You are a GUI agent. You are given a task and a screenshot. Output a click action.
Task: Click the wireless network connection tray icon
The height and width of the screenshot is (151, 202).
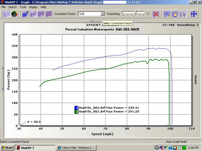[166, 148]
